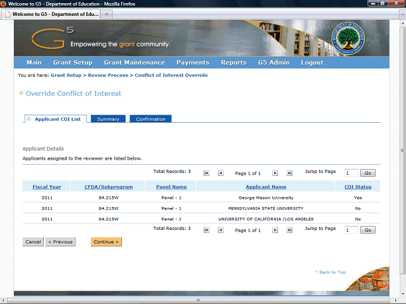Select the Applicant COI List tab
The image size is (406, 304).
click(55, 119)
